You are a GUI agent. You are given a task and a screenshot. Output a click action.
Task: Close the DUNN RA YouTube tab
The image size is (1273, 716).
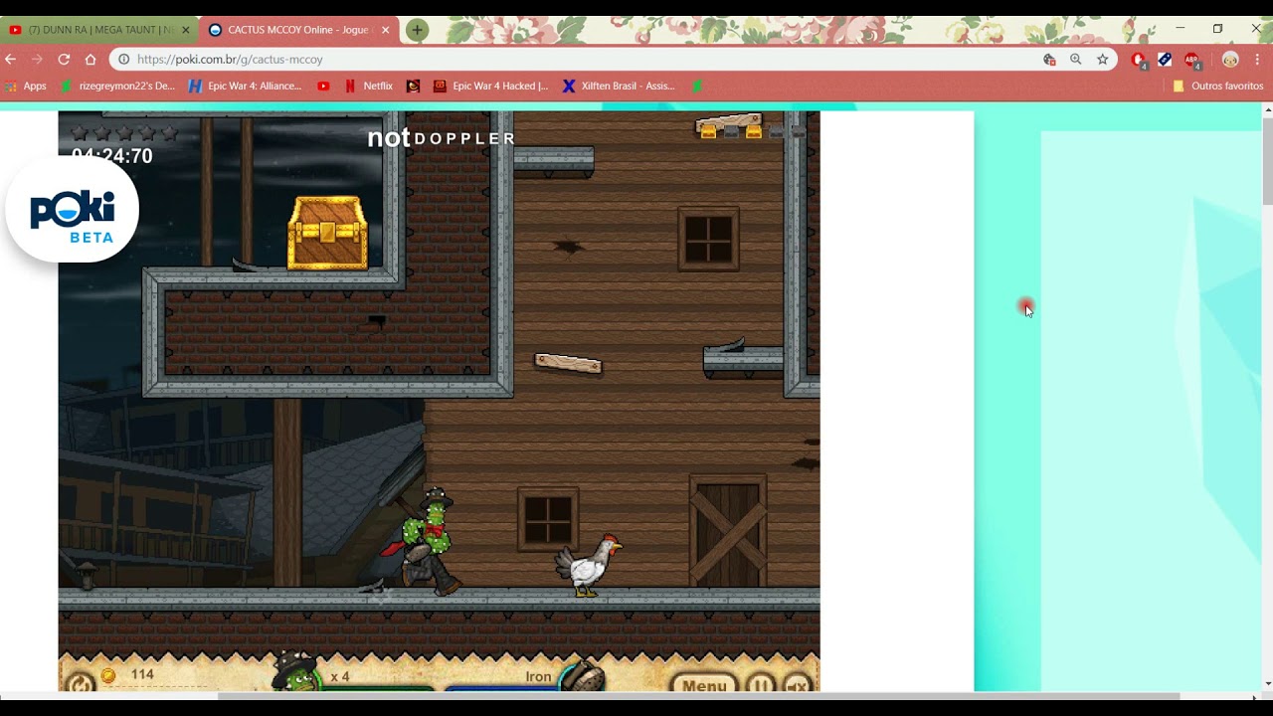click(185, 30)
